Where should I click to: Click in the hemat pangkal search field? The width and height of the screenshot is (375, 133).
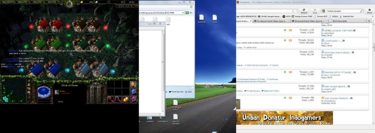(x=342, y=11)
